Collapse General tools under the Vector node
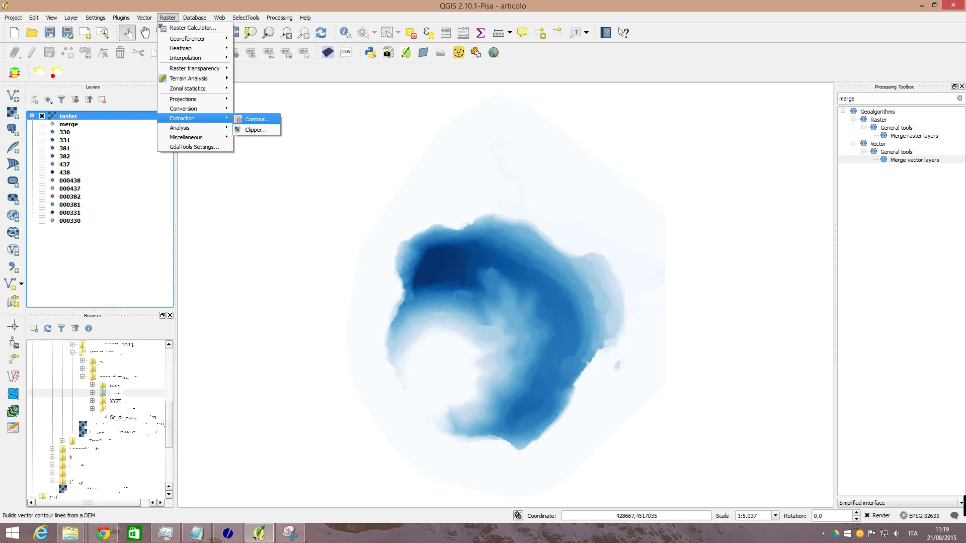Screen dimensions: 966x543 (x=863, y=151)
